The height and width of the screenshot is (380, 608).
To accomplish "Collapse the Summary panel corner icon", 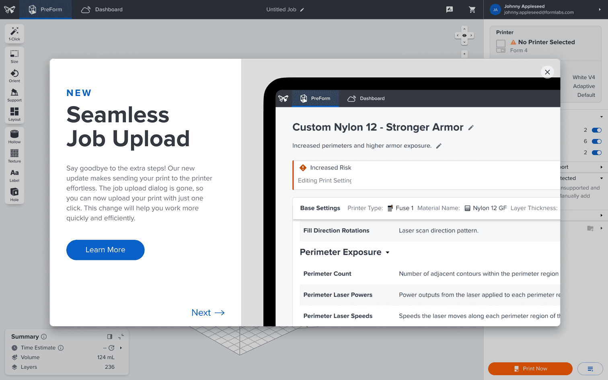I will 121,337.
